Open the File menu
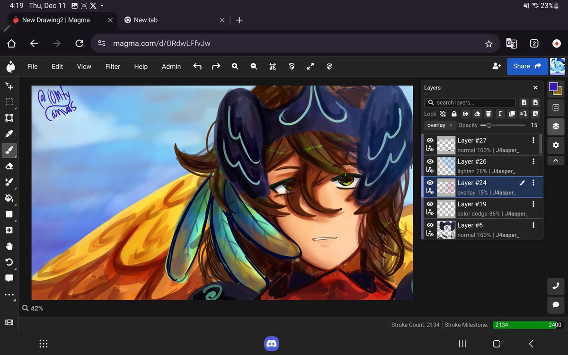 (32, 67)
